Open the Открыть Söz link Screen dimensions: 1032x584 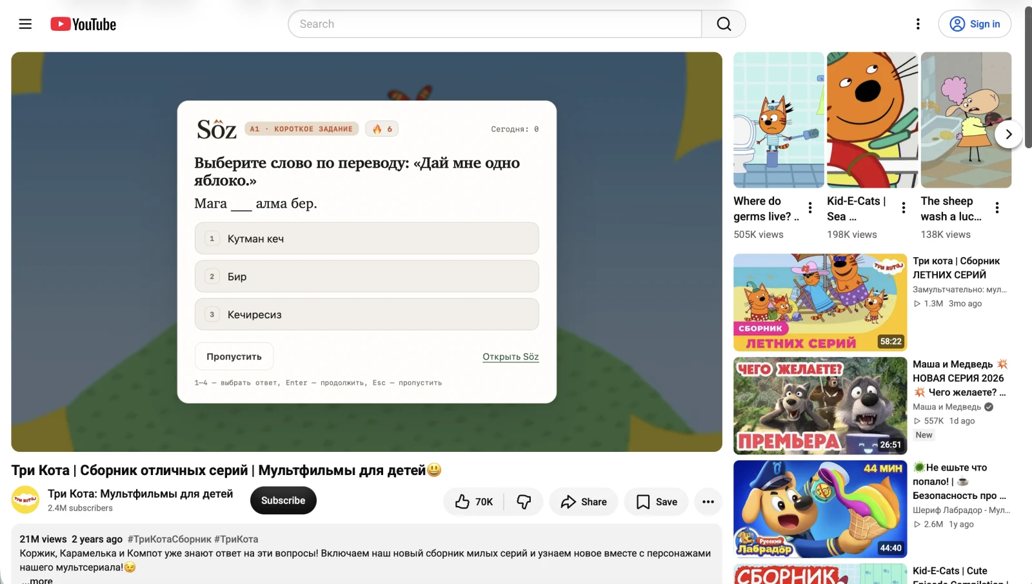(x=510, y=356)
